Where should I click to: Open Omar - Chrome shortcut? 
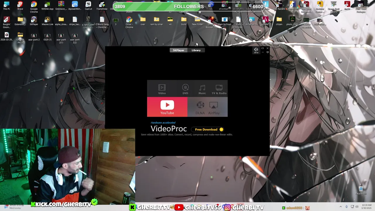[x=129, y=23]
